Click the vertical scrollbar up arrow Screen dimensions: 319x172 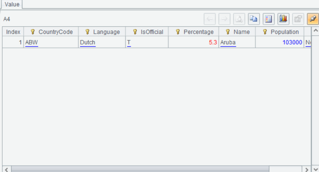[x=315, y=30]
